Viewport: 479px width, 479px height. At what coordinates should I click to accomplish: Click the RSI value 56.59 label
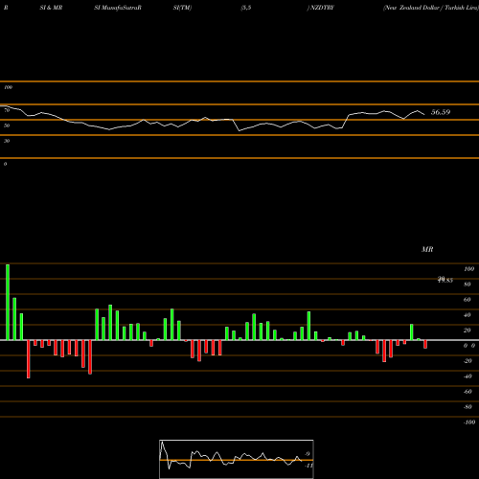[x=441, y=112]
